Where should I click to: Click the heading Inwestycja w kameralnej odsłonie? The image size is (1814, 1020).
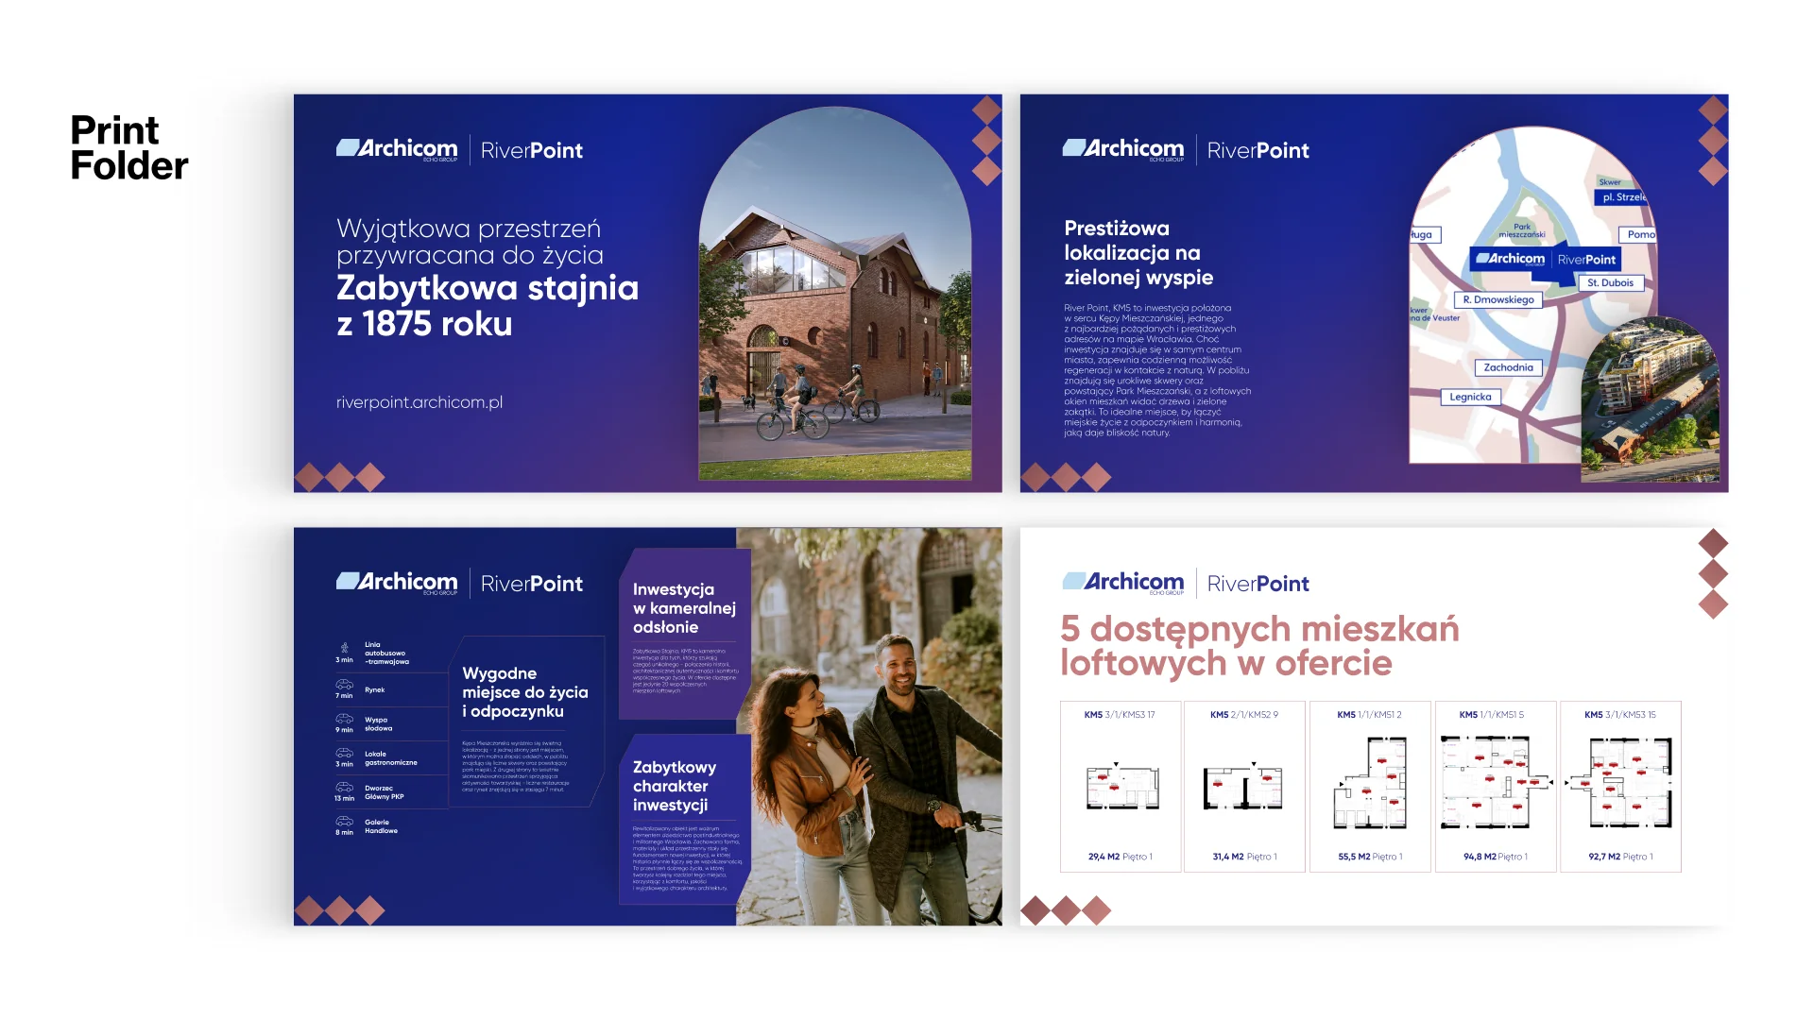(684, 608)
